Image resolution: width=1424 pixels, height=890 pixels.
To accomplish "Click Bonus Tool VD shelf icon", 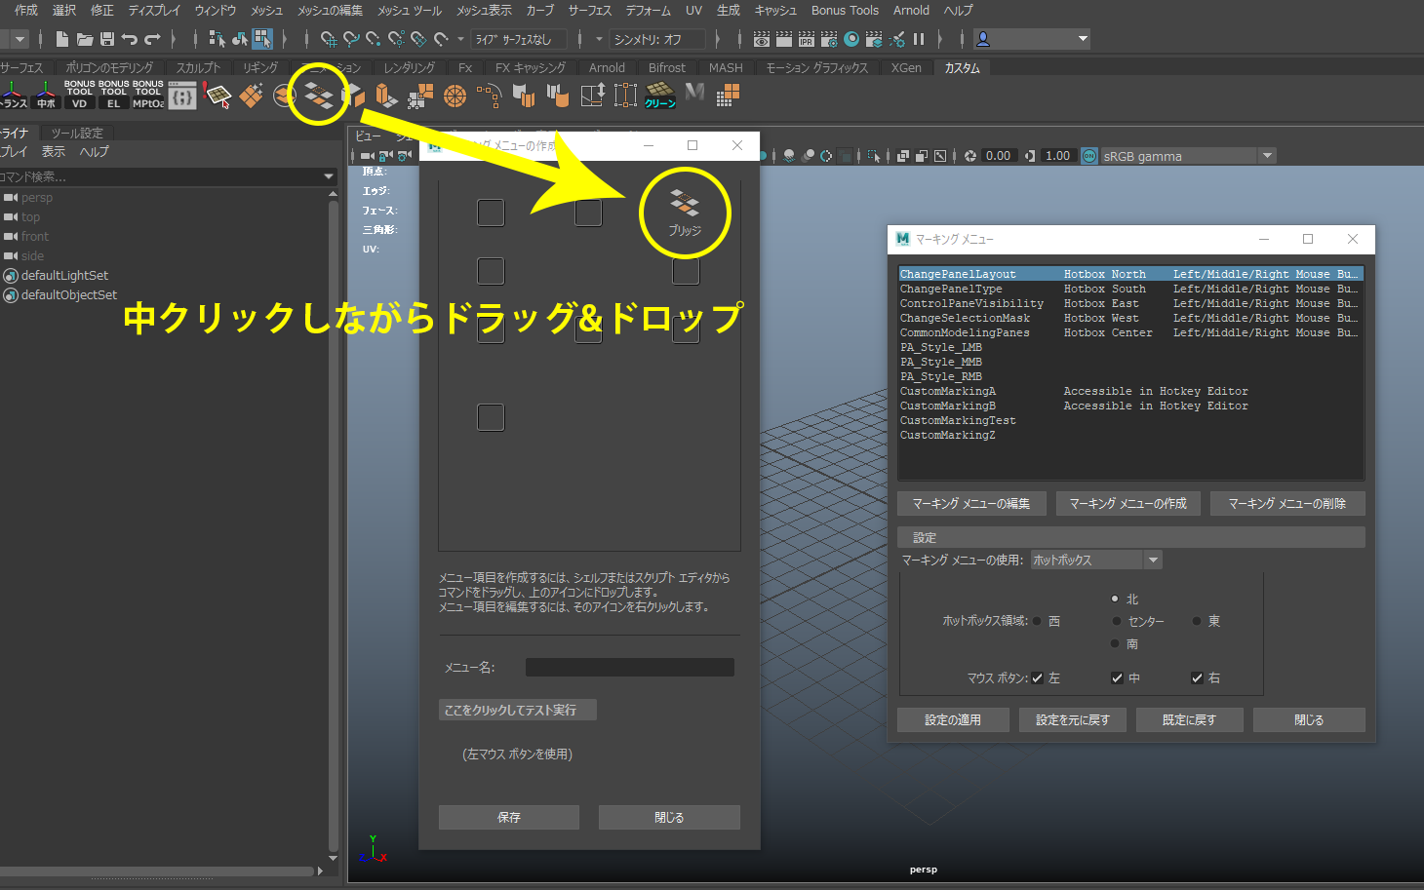I will (79, 94).
